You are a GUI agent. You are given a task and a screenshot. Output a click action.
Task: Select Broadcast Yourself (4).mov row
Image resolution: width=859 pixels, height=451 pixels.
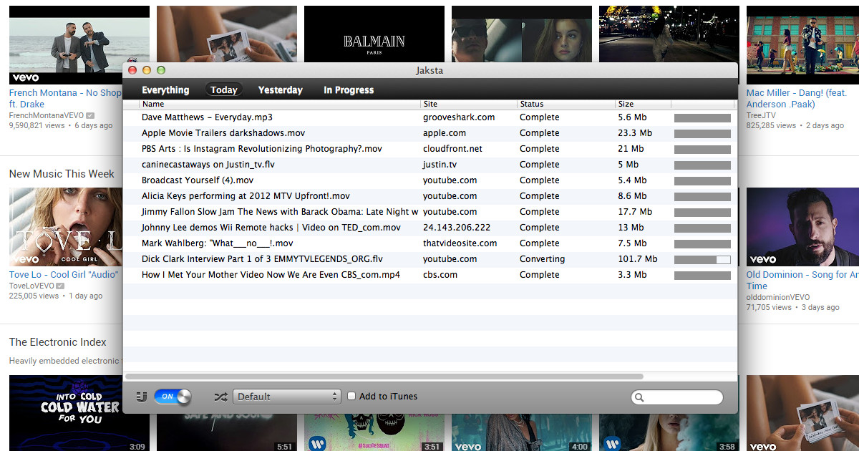pos(429,180)
